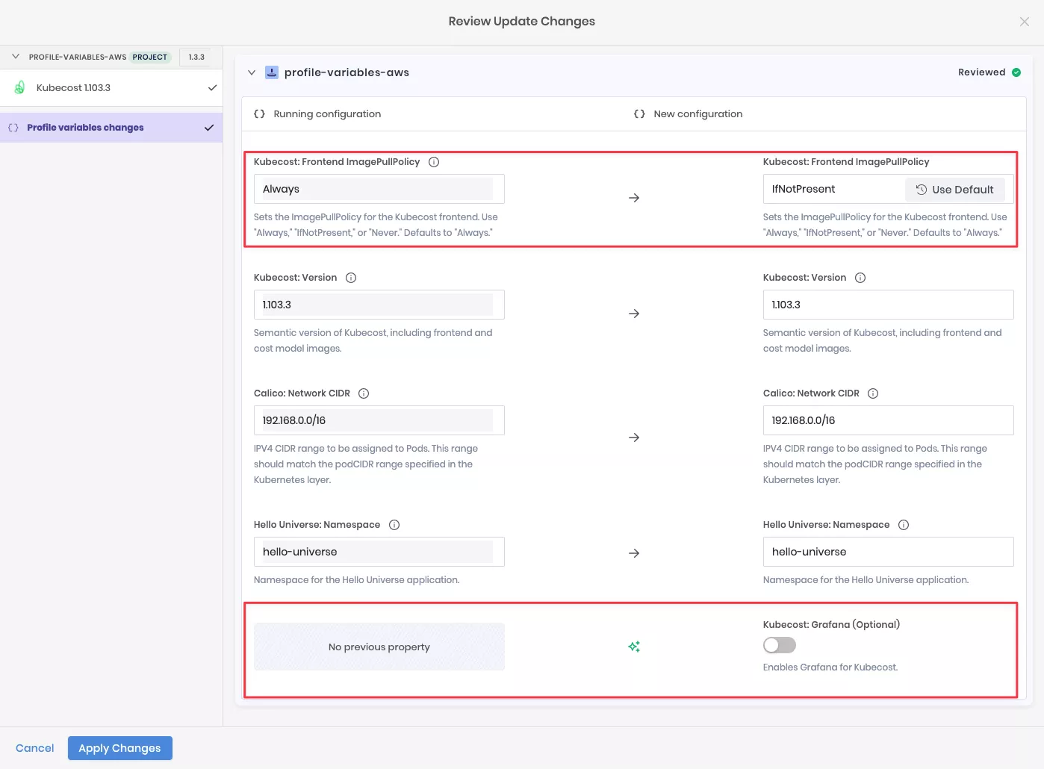Click the Reviewed status label
The width and height of the screenshot is (1044, 769).
click(x=981, y=72)
